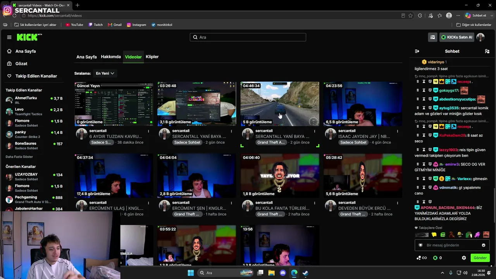Open AhmetTurku channel in sidebar

click(34, 100)
